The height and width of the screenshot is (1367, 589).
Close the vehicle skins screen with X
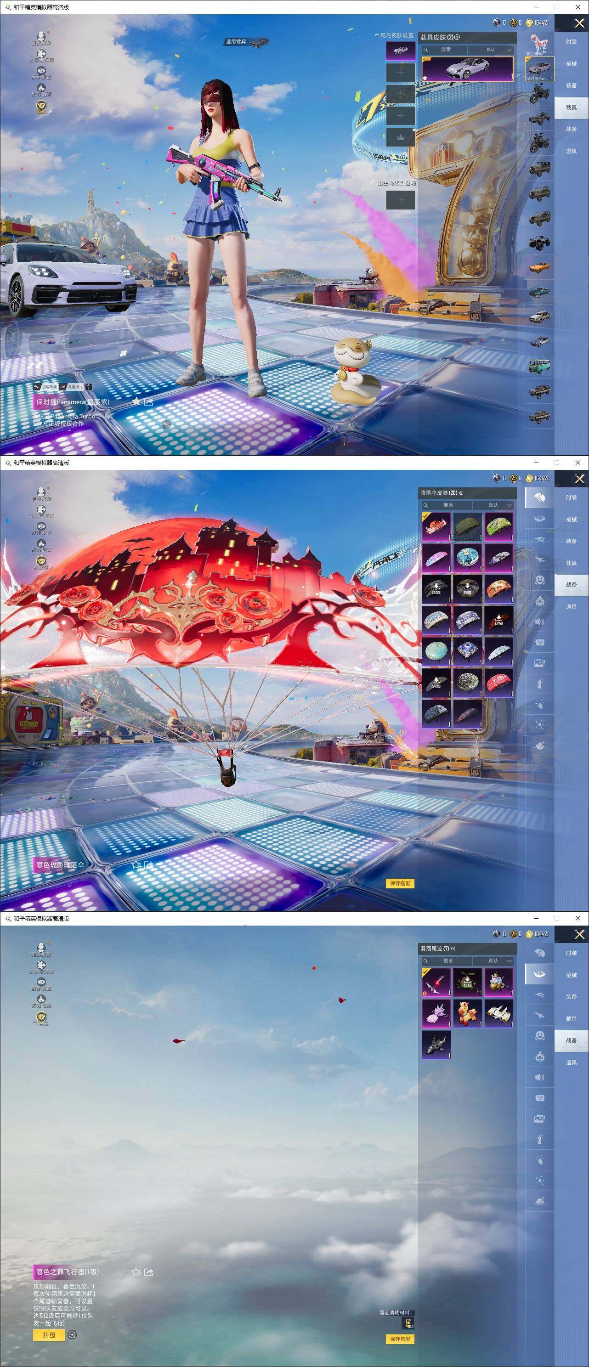[x=579, y=23]
